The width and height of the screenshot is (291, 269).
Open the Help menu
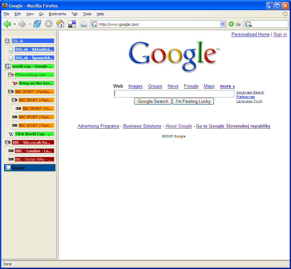click(x=100, y=14)
